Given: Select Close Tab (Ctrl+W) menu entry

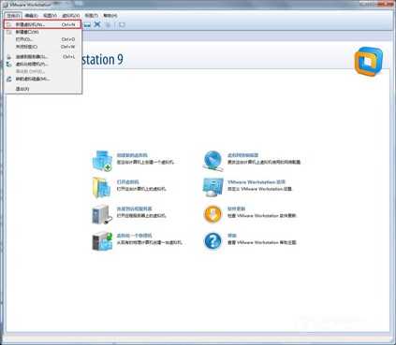Looking at the screenshot, I should tap(43, 47).
